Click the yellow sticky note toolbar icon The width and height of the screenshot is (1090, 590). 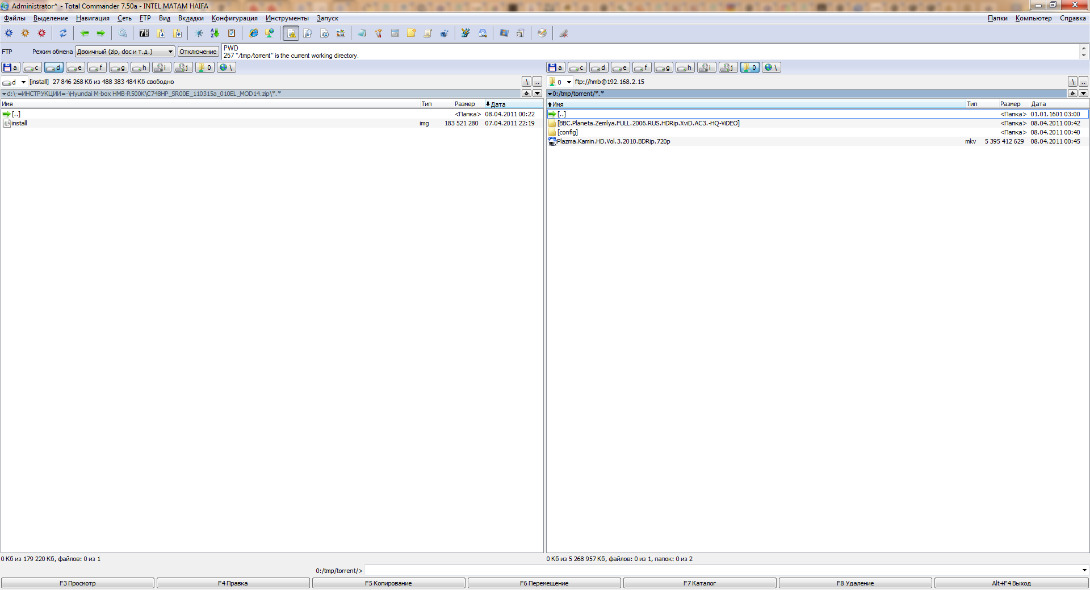click(x=412, y=33)
